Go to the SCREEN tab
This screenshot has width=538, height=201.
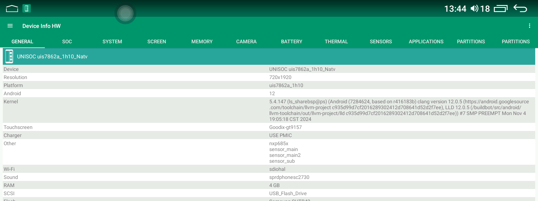[157, 42]
